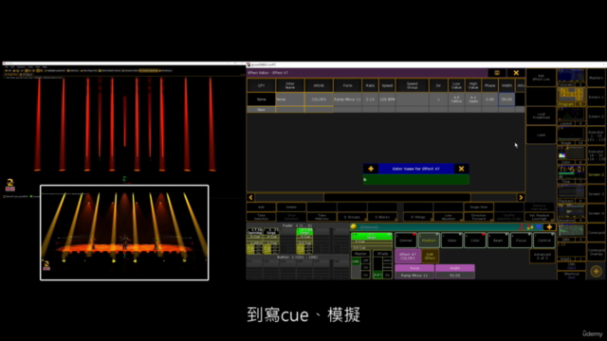Open the 0 Groups selector

pyautogui.click(x=352, y=217)
